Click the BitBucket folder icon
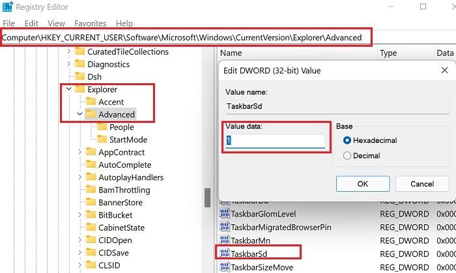 91,214
